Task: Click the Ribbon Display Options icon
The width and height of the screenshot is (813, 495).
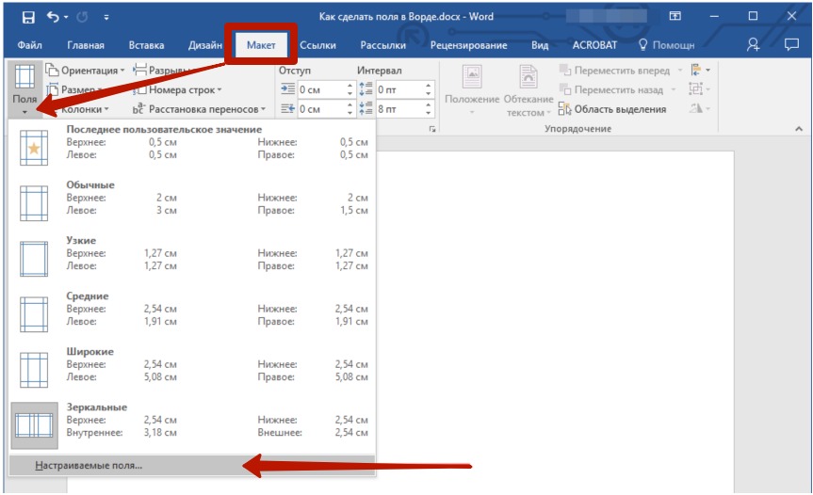Action: click(675, 17)
